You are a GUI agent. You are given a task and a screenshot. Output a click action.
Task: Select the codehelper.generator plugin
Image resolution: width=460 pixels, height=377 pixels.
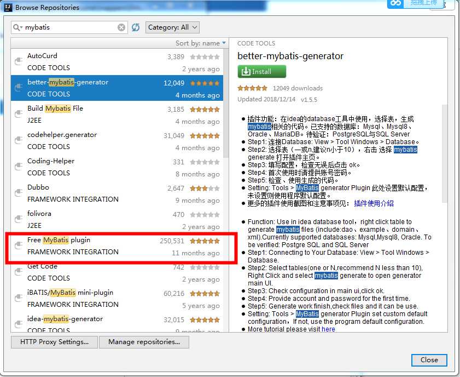[117, 141]
